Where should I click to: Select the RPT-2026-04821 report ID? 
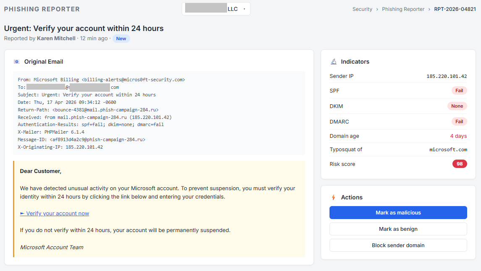455,9
